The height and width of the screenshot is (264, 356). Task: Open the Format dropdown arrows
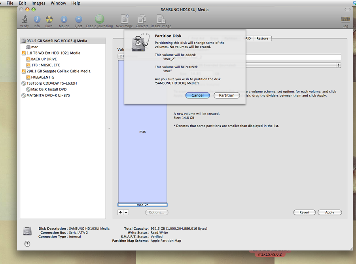pos(339,65)
